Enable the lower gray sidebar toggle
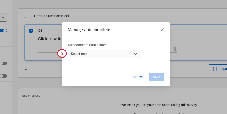Viewport: 227px width, 114px height. (x=3, y=76)
